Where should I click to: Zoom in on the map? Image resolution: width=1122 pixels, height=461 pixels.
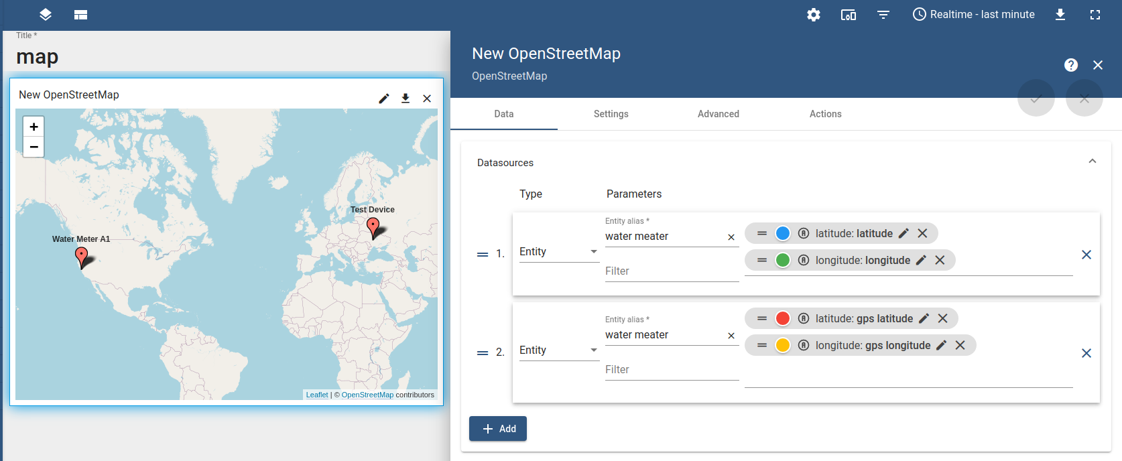click(x=34, y=127)
